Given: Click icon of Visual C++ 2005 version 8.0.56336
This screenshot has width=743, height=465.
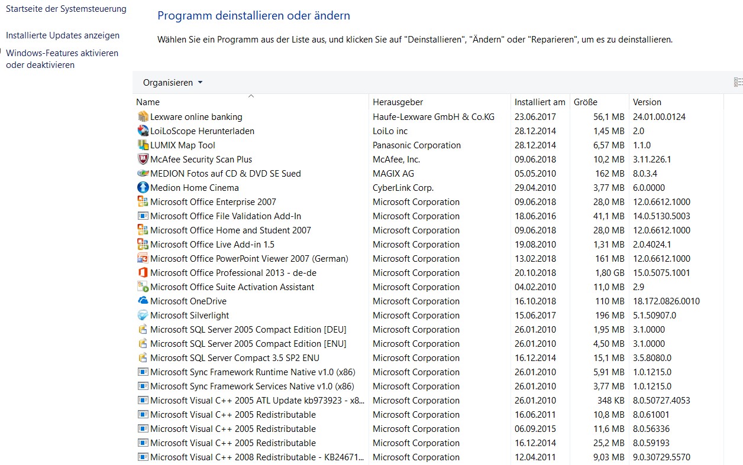Looking at the screenshot, I should point(143,428).
